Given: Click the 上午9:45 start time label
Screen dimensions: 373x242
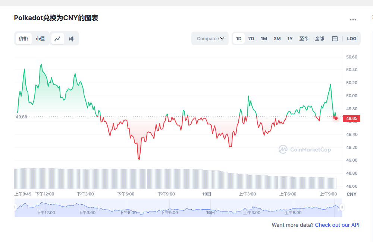Looking at the screenshot, I should (23, 194).
